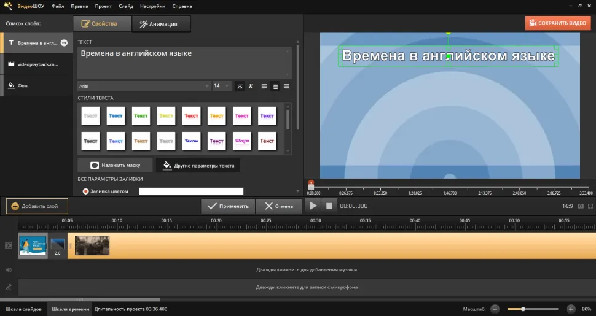Zoom out the timeline with minus
The height and width of the screenshot is (316, 596).
[495, 309]
